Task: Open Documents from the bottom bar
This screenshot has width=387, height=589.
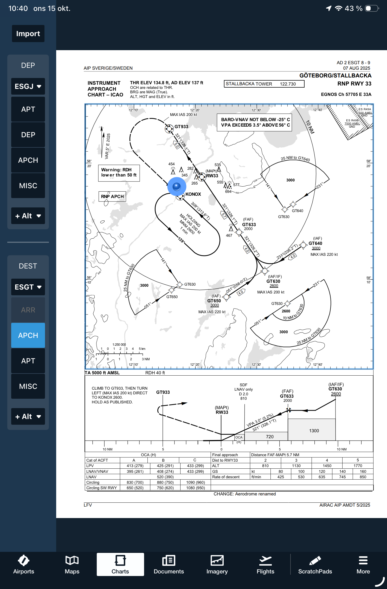Action: [x=169, y=565]
